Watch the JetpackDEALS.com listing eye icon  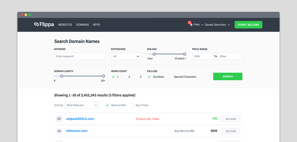click(x=59, y=119)
